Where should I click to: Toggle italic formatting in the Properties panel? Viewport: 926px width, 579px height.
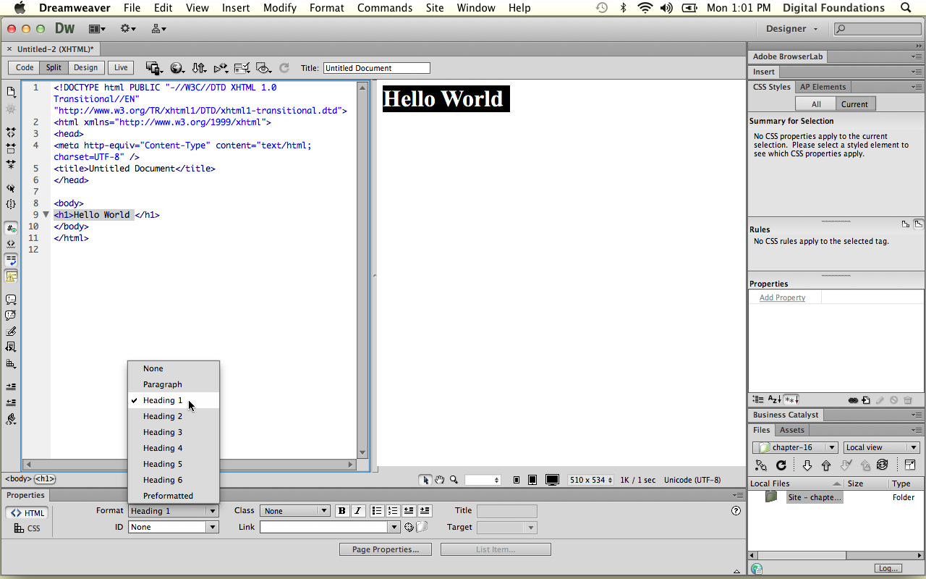(x=358, y=510)
